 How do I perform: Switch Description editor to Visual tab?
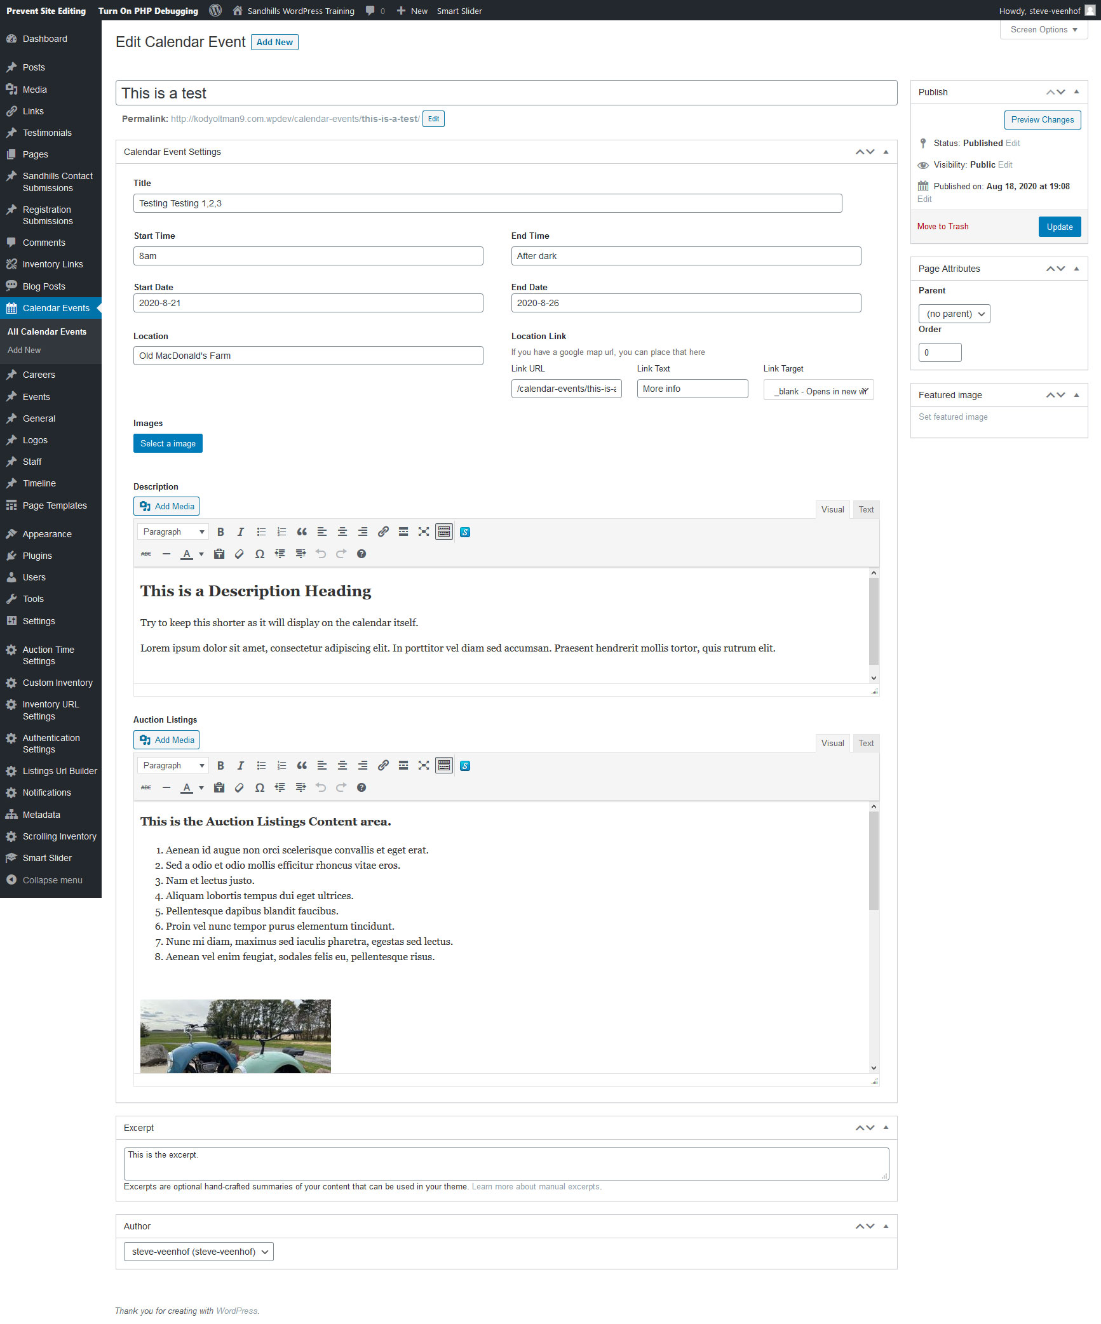coord(832,509)
